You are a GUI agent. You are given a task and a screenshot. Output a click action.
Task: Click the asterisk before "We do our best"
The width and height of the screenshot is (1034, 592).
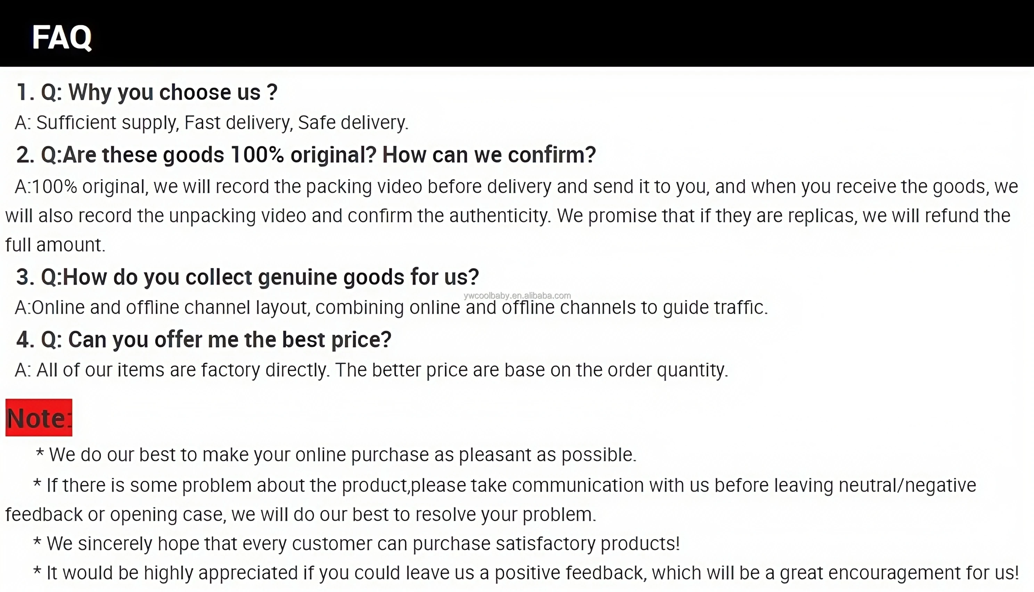click(40, 454)
